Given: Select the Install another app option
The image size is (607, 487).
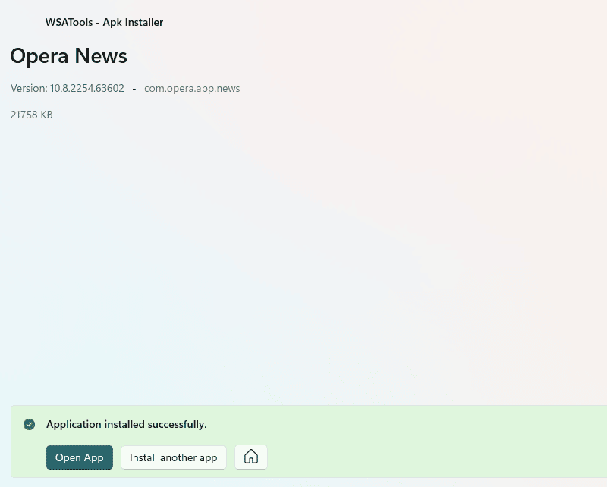Looking at the screenshot, I should (x=173, y=457).
